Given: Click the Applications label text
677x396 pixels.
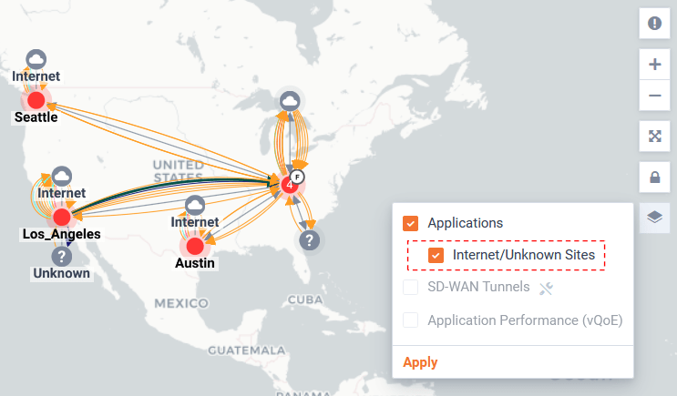Looking at the screenshot, I should [x=465, y=223].
